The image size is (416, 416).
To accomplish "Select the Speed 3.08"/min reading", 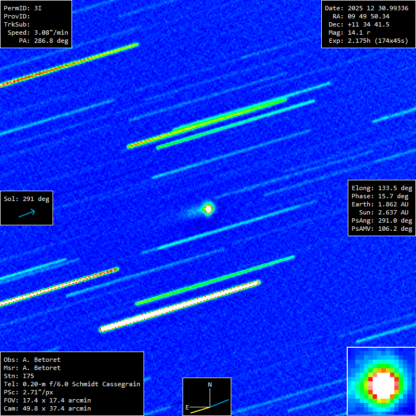I will click(38, 32).
